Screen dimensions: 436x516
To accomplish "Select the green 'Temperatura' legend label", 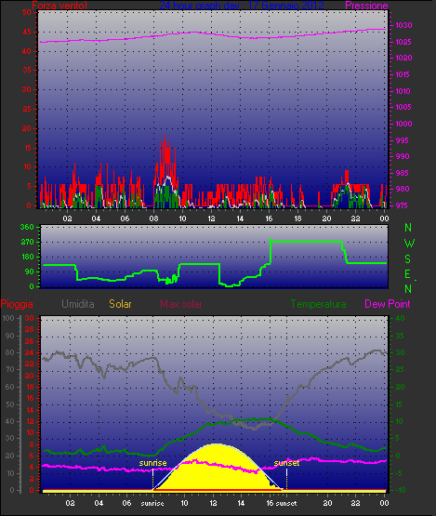I will point(318,304).
